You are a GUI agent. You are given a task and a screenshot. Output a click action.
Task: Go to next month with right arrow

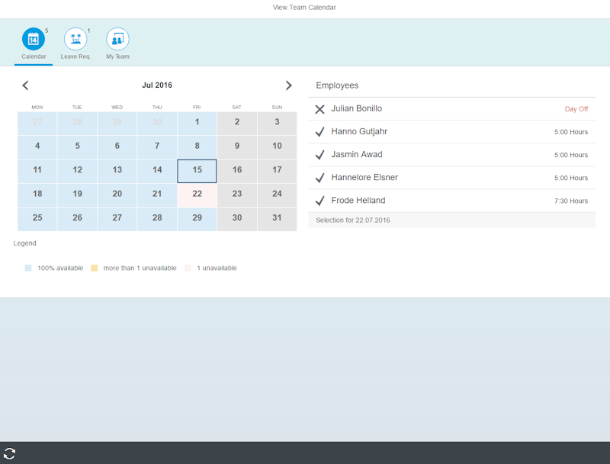pos(288,85)
